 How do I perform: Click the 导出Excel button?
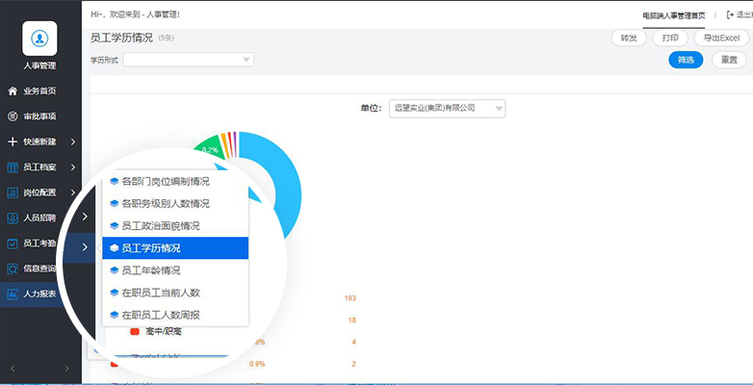[722, 38]
